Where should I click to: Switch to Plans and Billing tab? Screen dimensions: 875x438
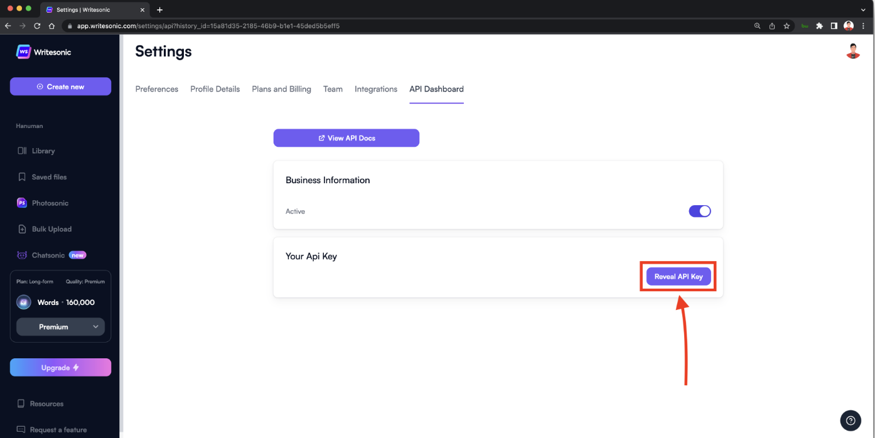click(x=281, y=89)
